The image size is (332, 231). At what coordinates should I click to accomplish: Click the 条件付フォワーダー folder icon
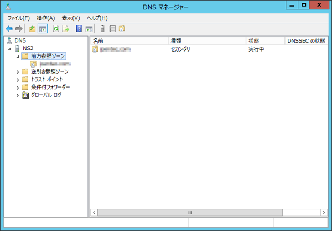[25, 87]
